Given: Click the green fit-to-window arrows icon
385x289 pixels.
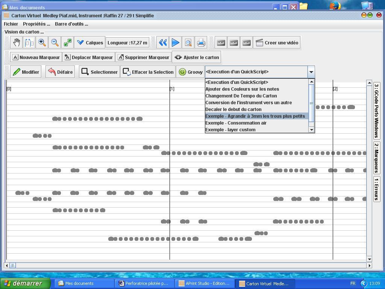Looking at the screenshot, I should [67, 43].
